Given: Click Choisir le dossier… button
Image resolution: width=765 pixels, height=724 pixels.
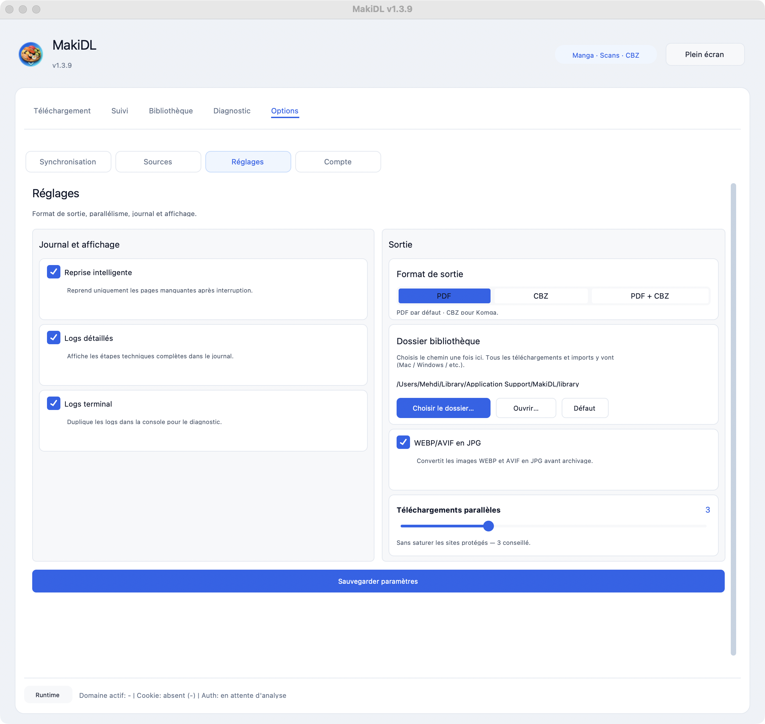Looking at the screenshot, I should coord(444,408).
